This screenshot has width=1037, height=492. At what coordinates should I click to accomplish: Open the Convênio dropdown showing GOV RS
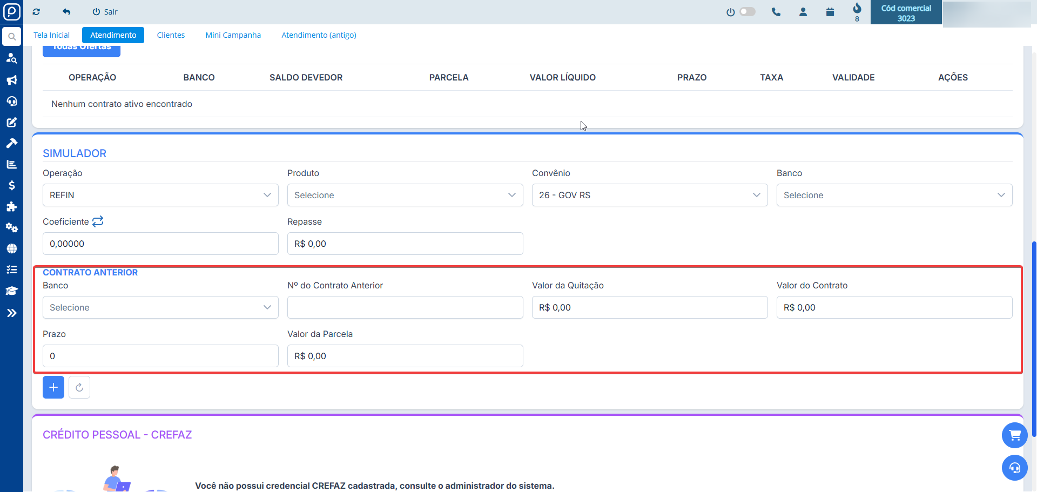tap(649, 195)
